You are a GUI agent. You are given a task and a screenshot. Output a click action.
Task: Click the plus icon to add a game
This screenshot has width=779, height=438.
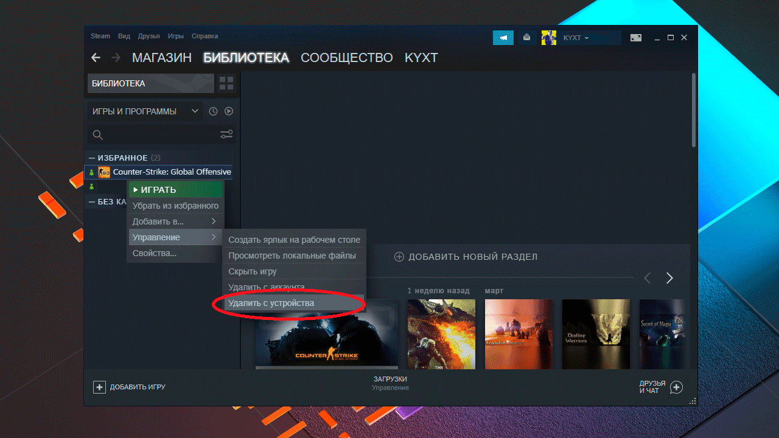(99, 387)
